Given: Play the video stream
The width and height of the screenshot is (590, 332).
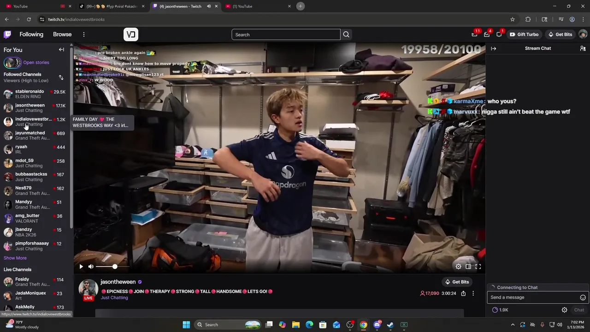Looking at the screenshot, I should click(x=81, y=267).
